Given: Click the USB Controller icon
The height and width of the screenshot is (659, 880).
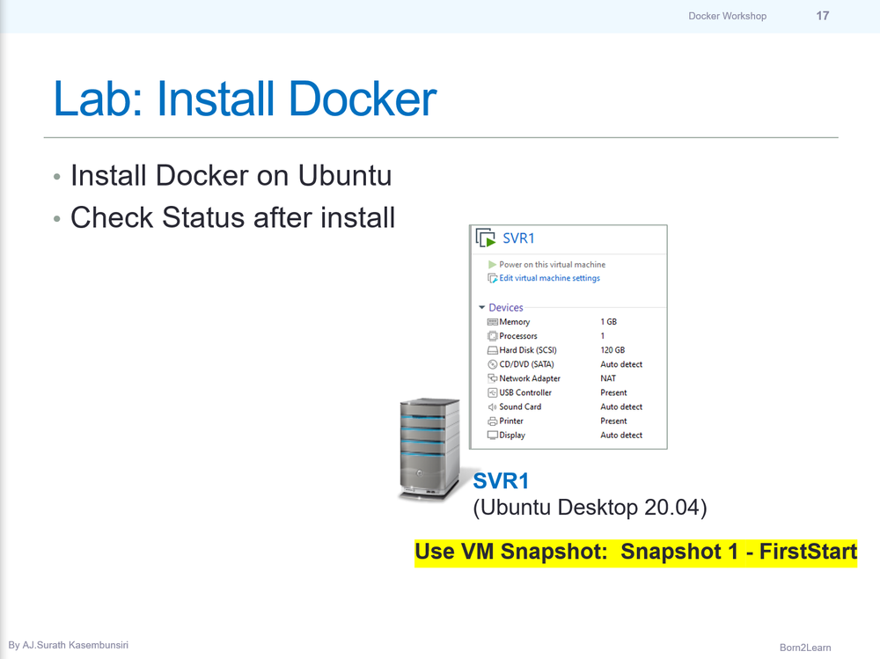Looking at the screenshot, I should point(493,392).
